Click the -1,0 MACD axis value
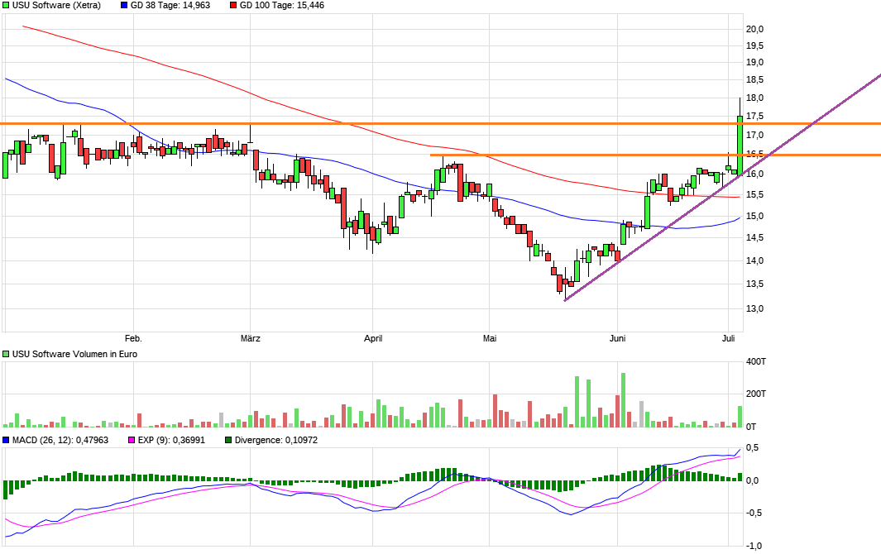This screenshot has height=554, width=881. [754, 546]
